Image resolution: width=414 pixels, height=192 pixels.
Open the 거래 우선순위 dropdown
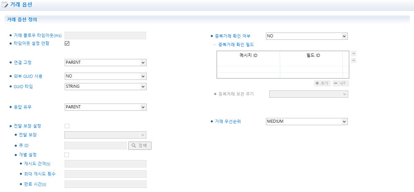tap(307, 121)
